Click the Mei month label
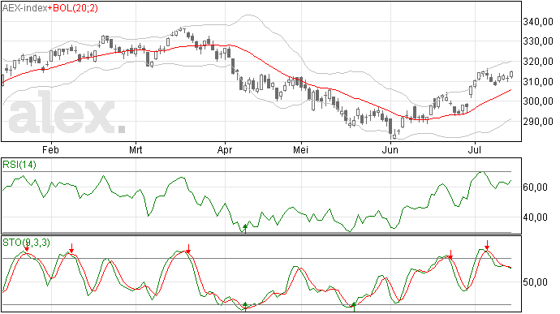 point(301,149)
